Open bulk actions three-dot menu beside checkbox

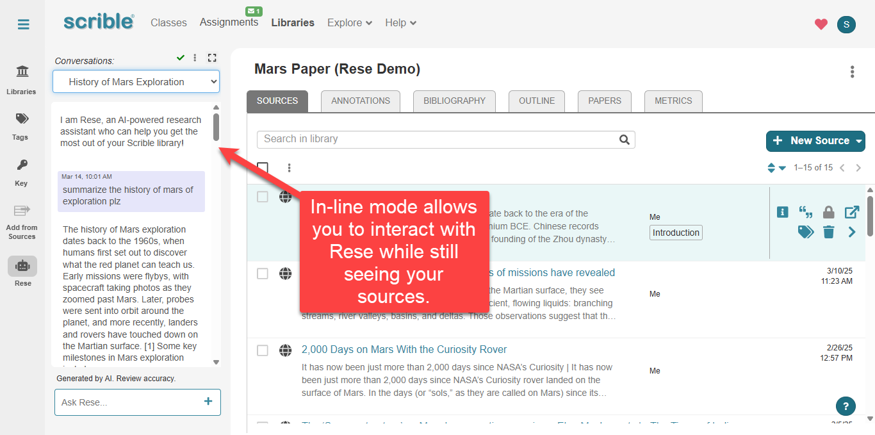[290, 168]
